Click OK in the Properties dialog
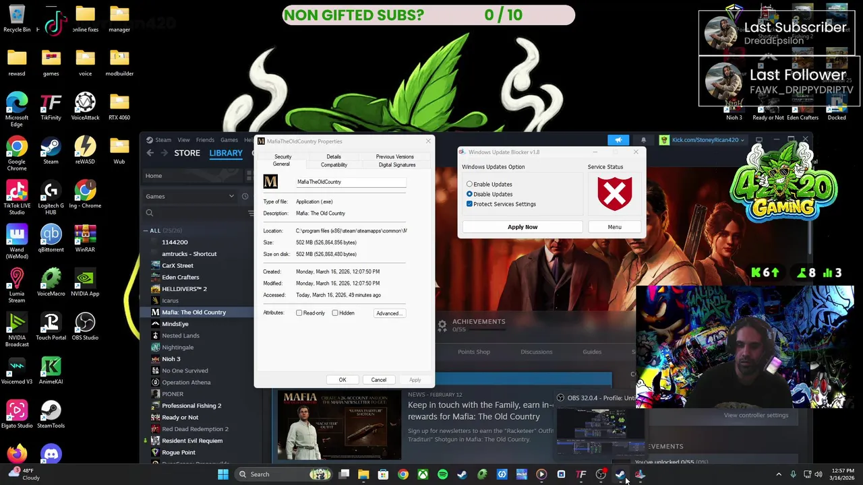The width and height of the screenshot is (863, 485). point(343,380)
